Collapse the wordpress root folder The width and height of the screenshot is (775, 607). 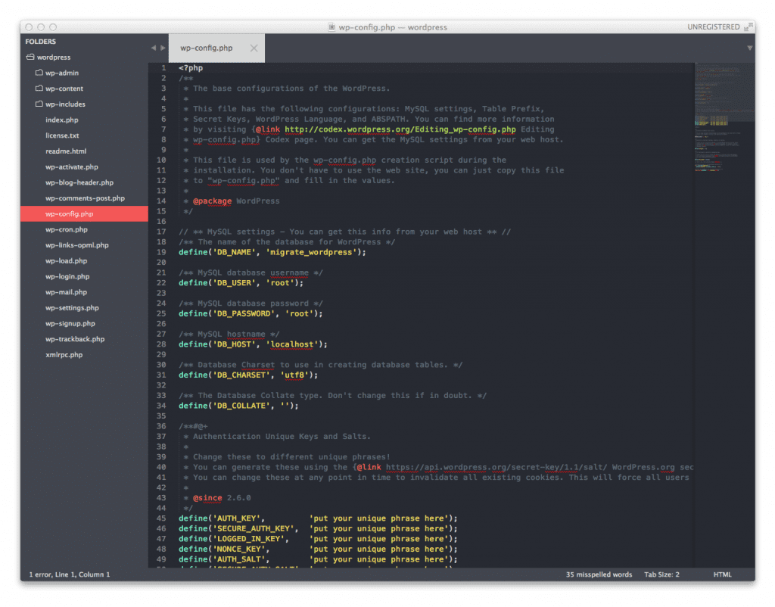pos(54,58)
